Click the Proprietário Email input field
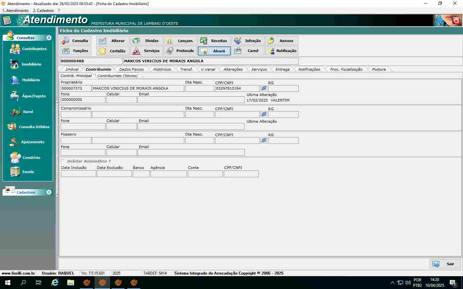The height and width of the screenshot is (289, 463). pyautogui.click(x=191, y=100)
